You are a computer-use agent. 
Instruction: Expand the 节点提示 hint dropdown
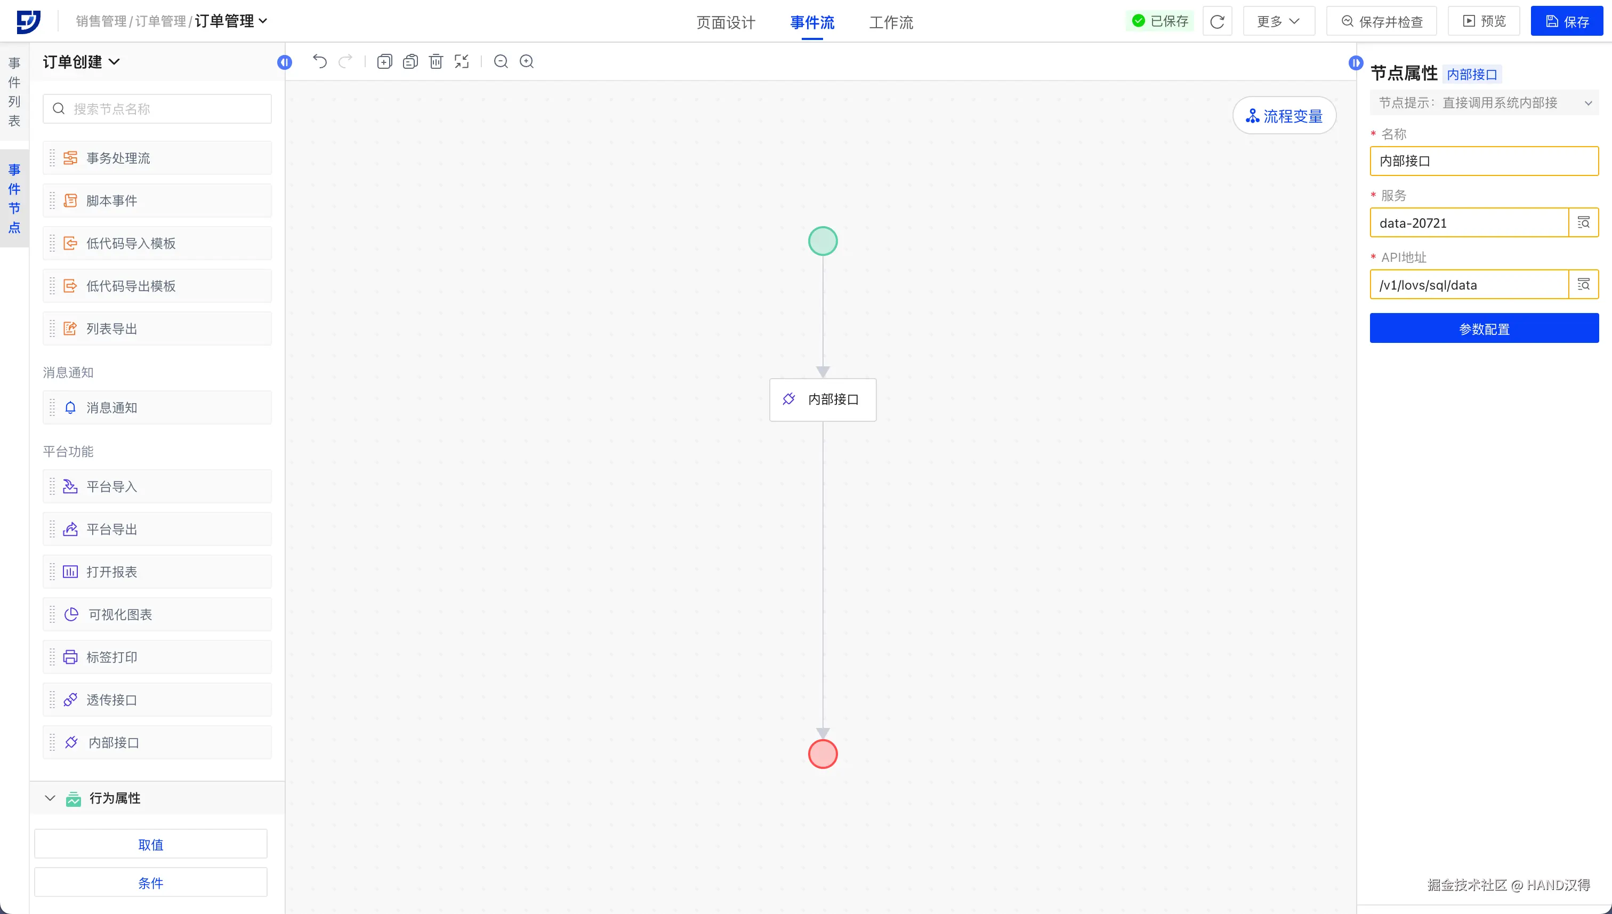(1587, 103)
